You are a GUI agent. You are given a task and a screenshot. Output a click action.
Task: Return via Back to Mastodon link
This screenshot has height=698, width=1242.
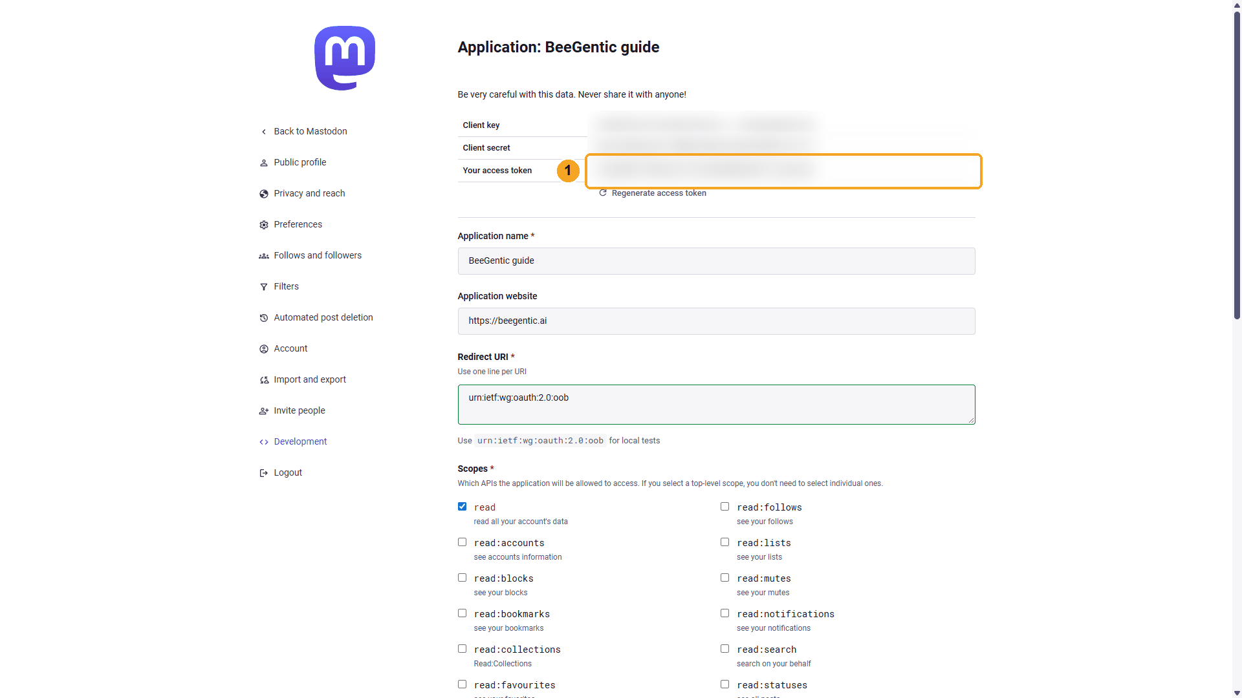[310, 131]
